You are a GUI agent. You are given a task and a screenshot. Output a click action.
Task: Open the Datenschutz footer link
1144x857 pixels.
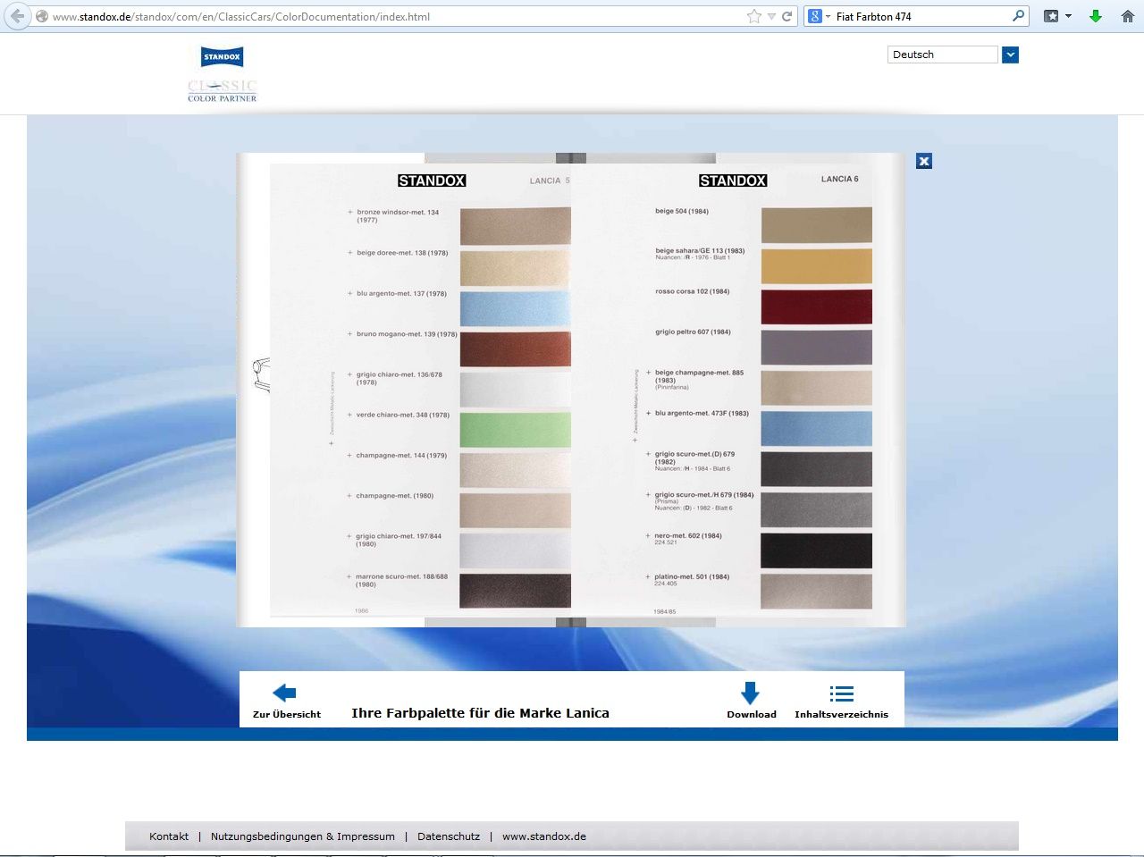point(449,836)
